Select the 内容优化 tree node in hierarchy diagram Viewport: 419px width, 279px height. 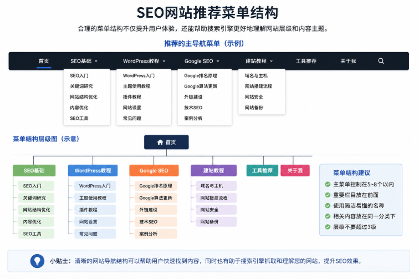36,221
